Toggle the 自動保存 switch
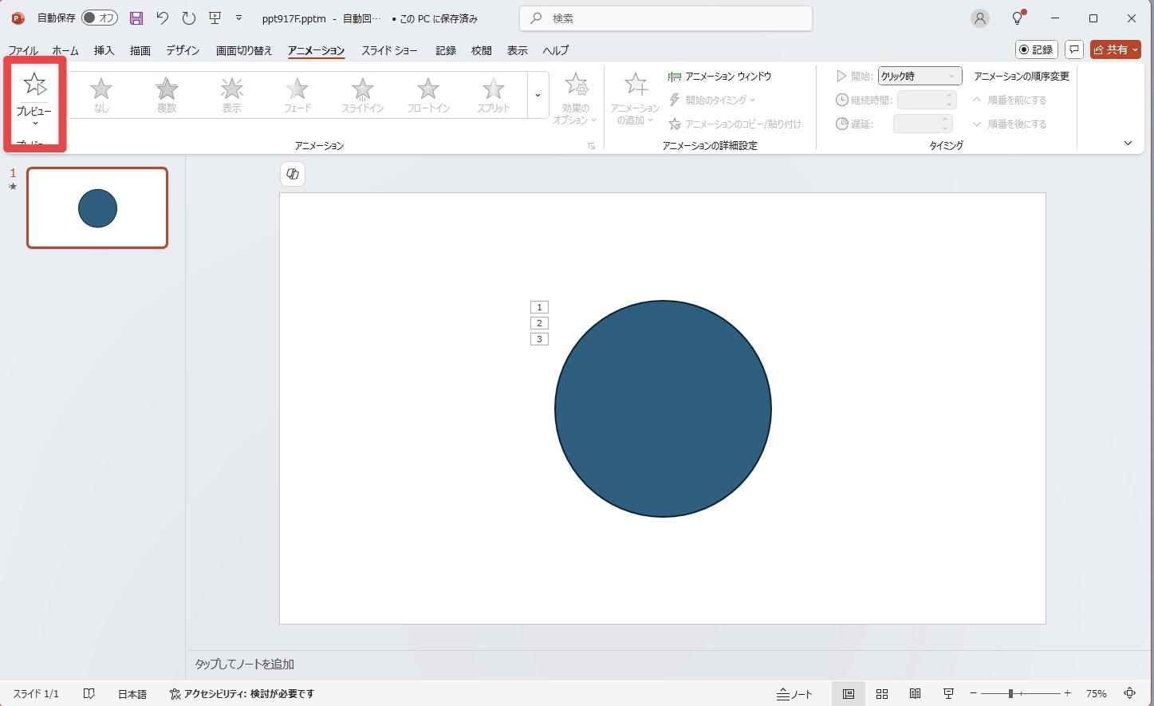Image resolution: width=1154 pixels, height=706 pixels. 100,18
